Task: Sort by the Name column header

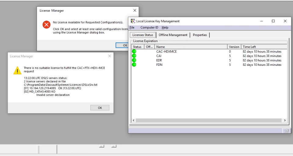Action: pos(191,47)
